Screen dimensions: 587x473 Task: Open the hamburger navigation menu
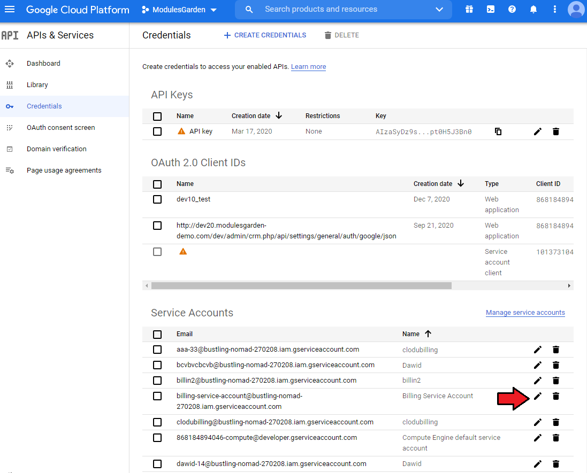pos(10,9)
